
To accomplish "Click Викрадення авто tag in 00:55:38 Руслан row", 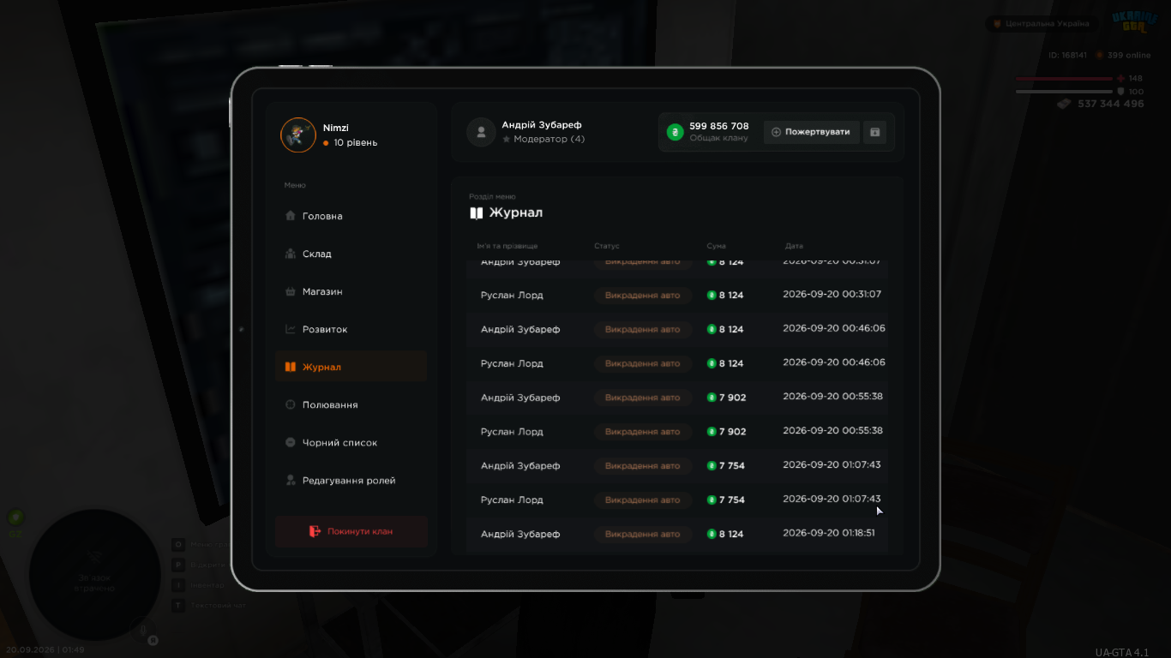I will [643, 432].
